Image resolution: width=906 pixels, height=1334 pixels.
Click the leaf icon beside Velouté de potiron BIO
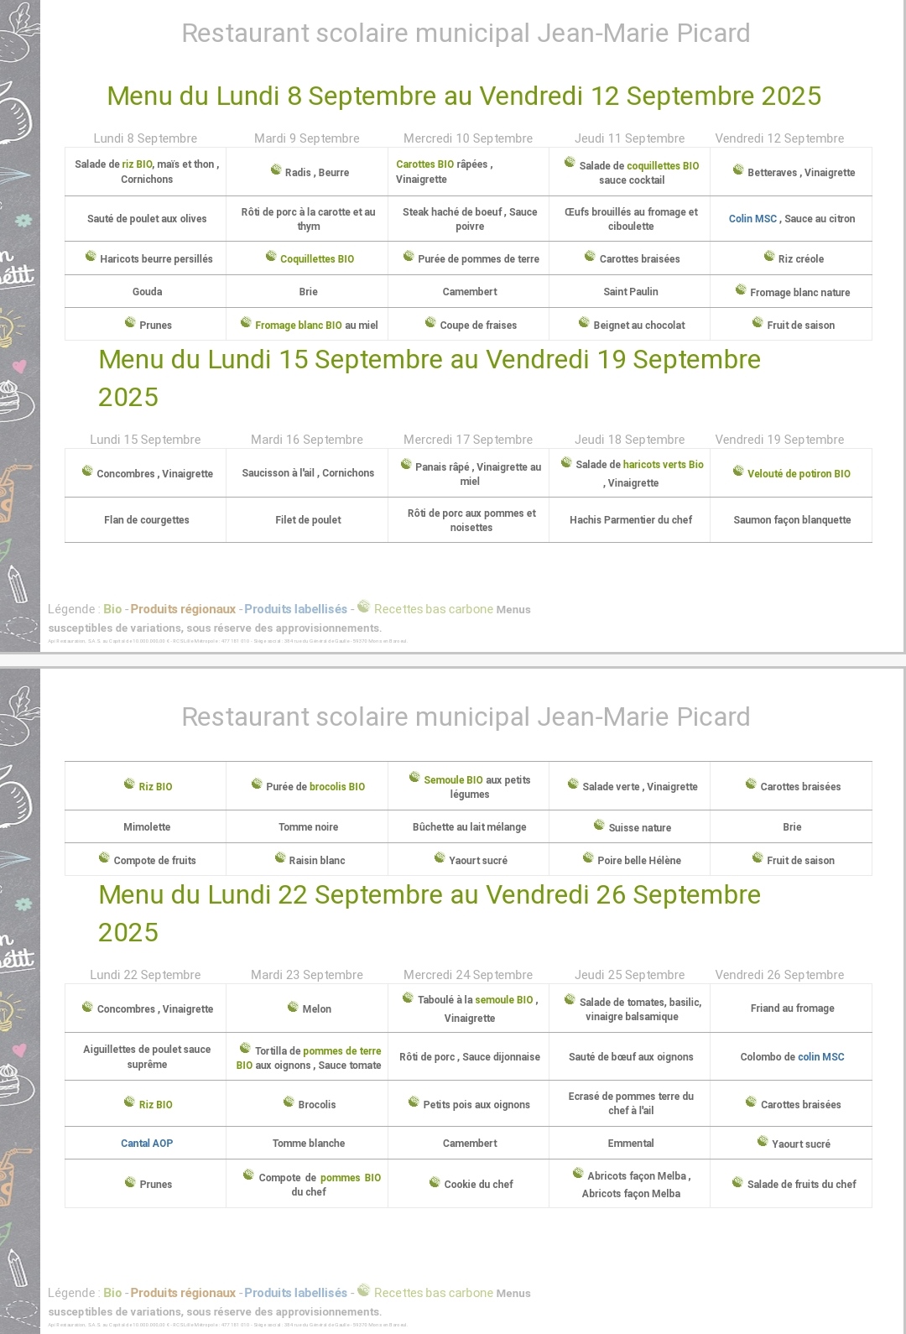coord(738,472)
